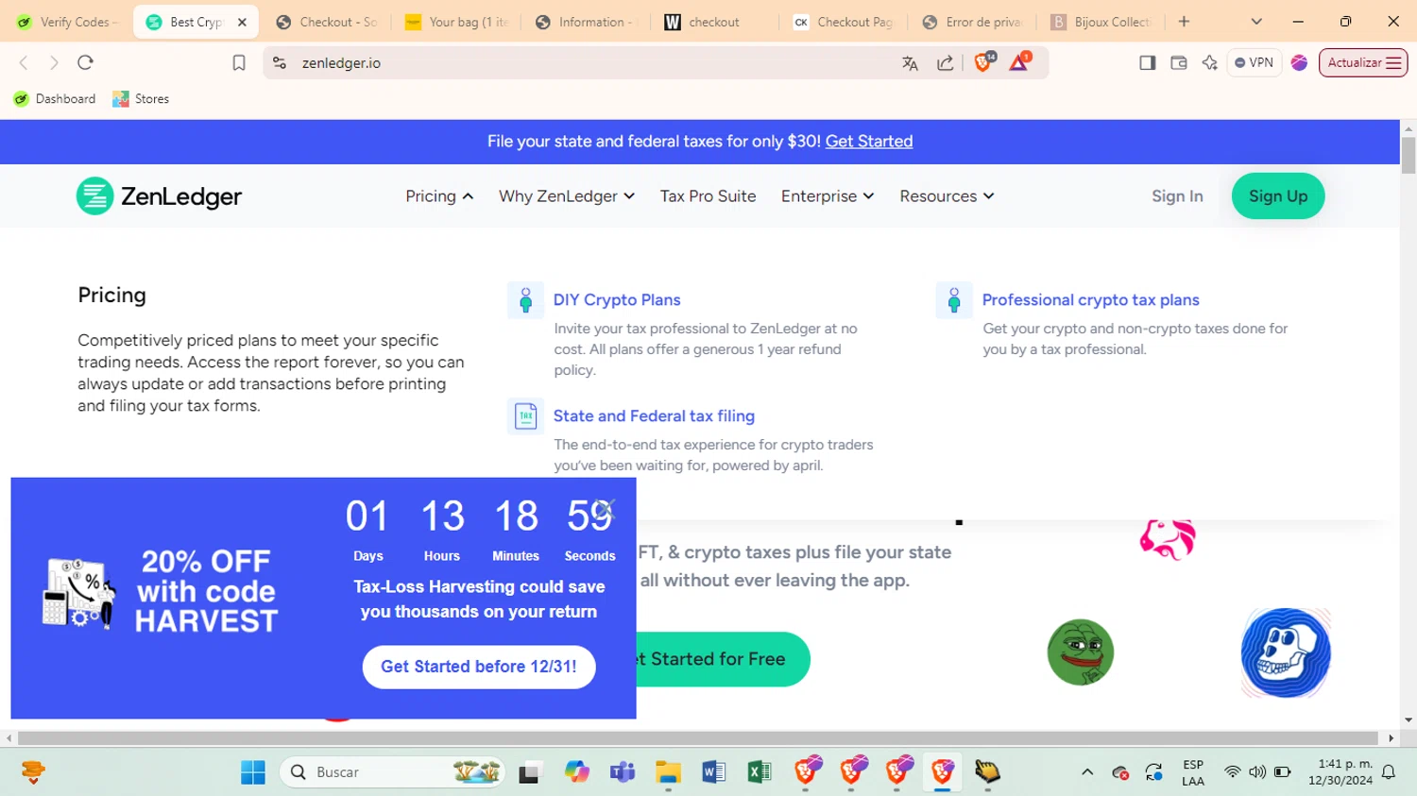Switch to the Verify Codes tab

66,22
